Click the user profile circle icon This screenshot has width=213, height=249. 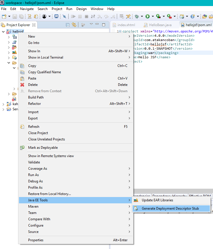(x=44, y=16)
